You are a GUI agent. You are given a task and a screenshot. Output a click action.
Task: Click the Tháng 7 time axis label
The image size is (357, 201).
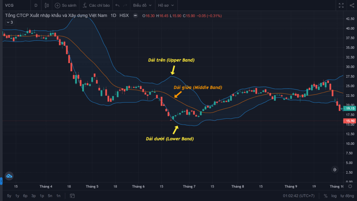(189, 186)
